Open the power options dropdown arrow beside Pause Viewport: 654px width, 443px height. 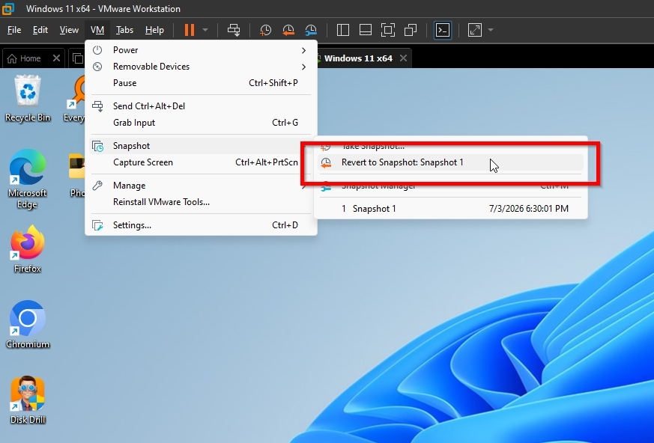[205, 30]
